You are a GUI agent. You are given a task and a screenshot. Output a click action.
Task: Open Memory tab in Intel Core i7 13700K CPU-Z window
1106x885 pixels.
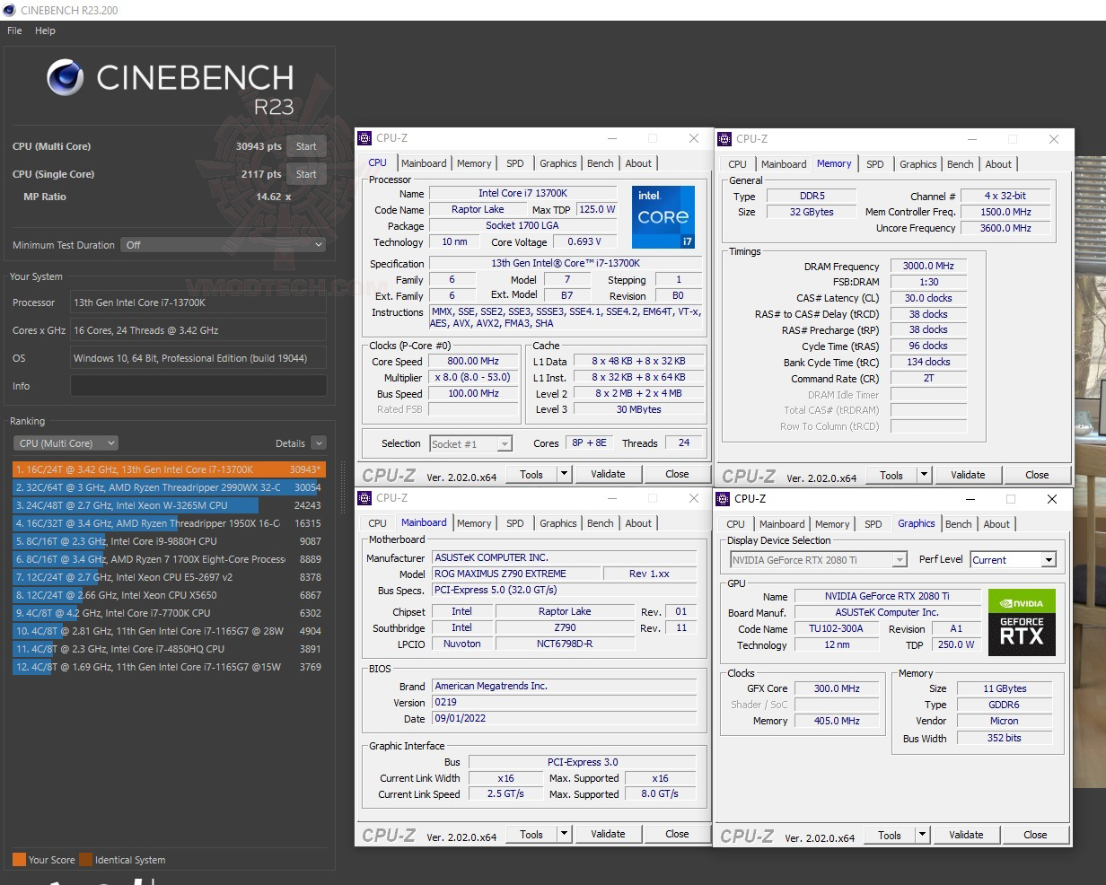point(474,163)
